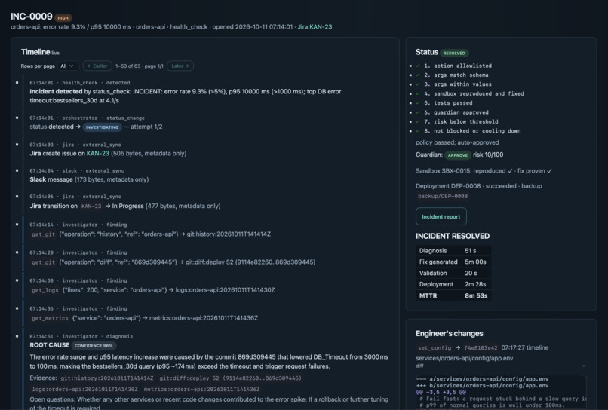
Task: Click the Timeline live heading
Action: pyautogui.click(x=40, y=52)
